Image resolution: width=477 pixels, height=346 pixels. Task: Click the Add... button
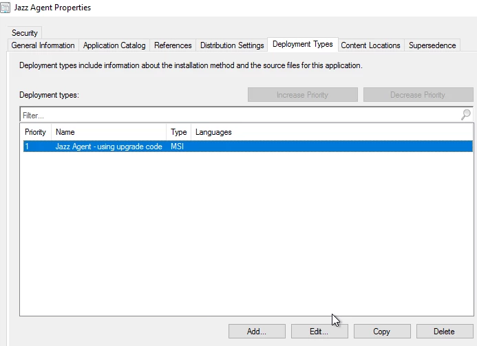(257, 332)
